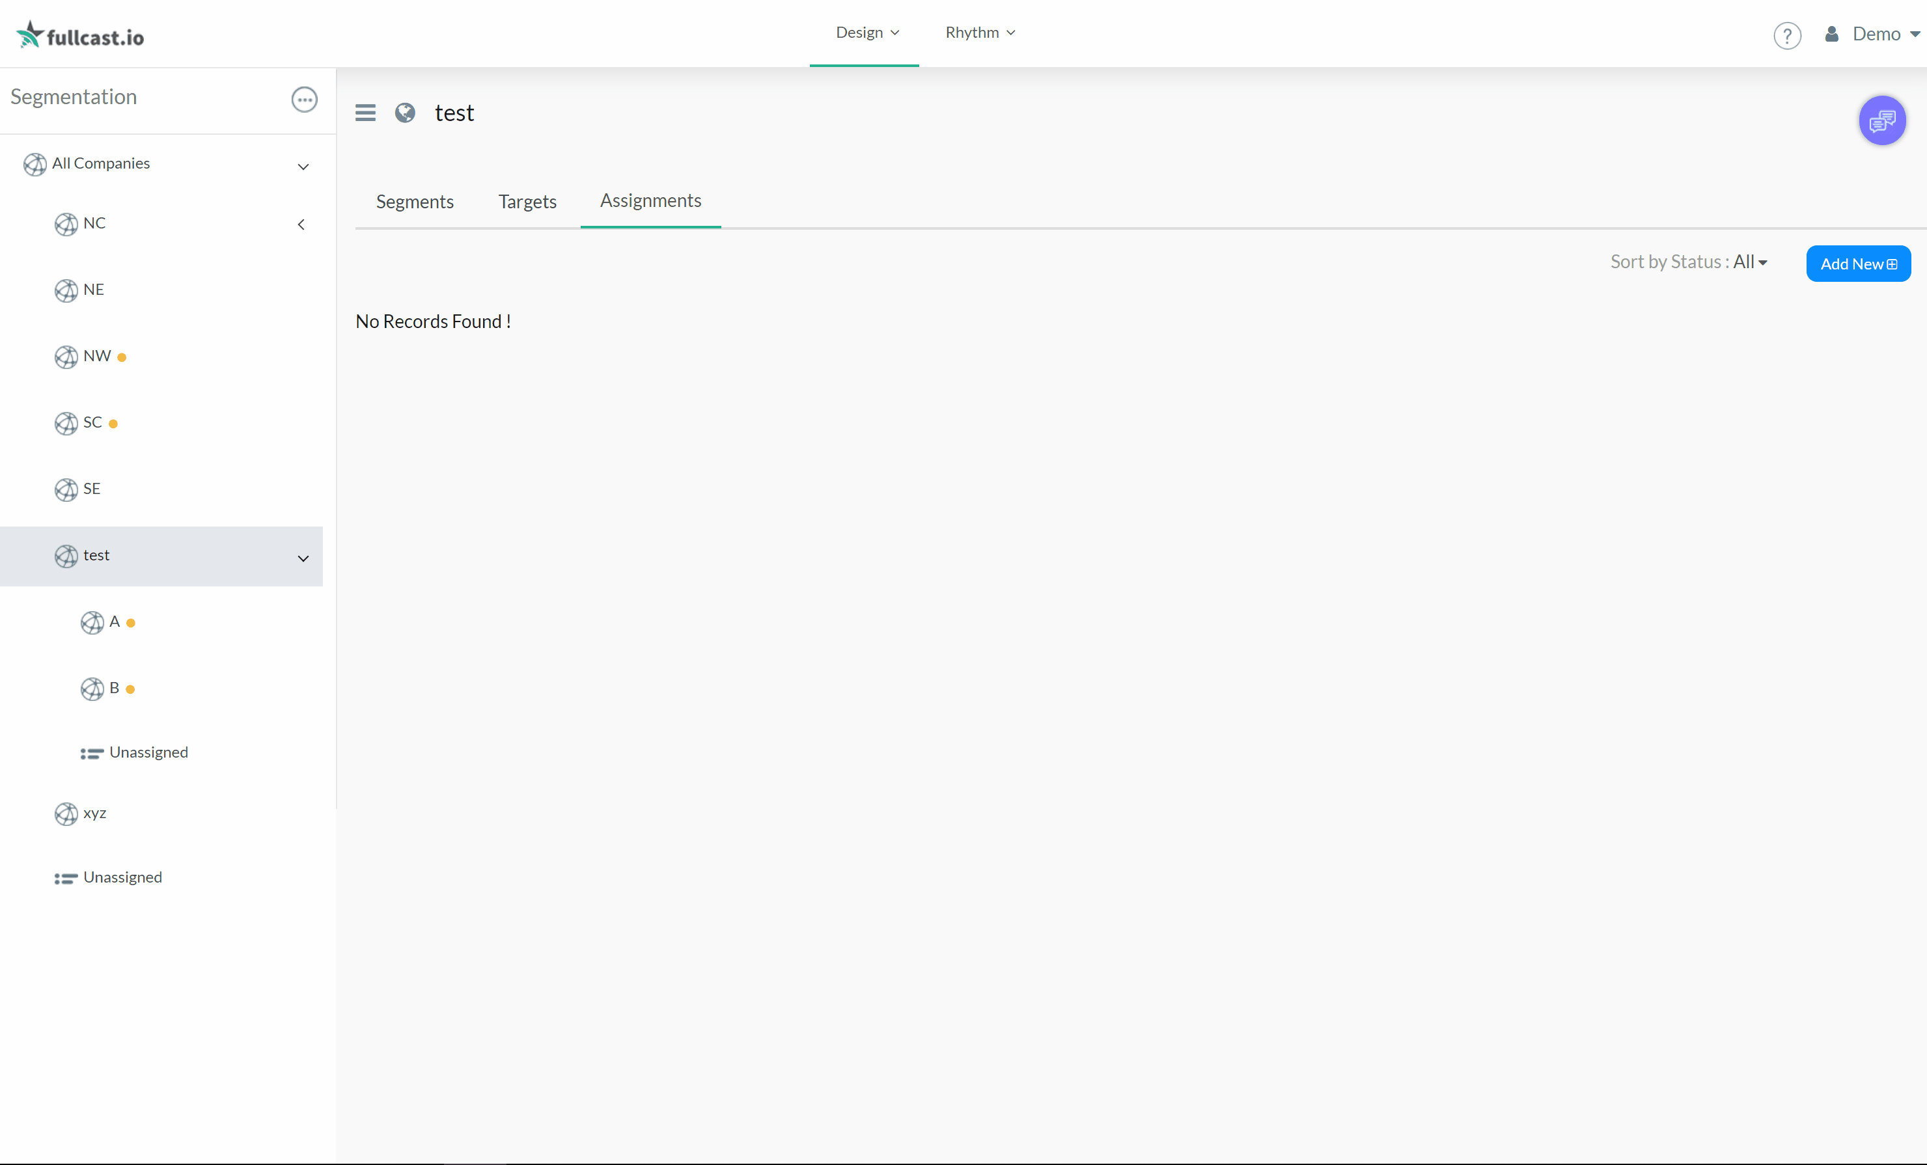Switch to the Segments tab
The image size is (1927, 1165).
pos(415,202)
